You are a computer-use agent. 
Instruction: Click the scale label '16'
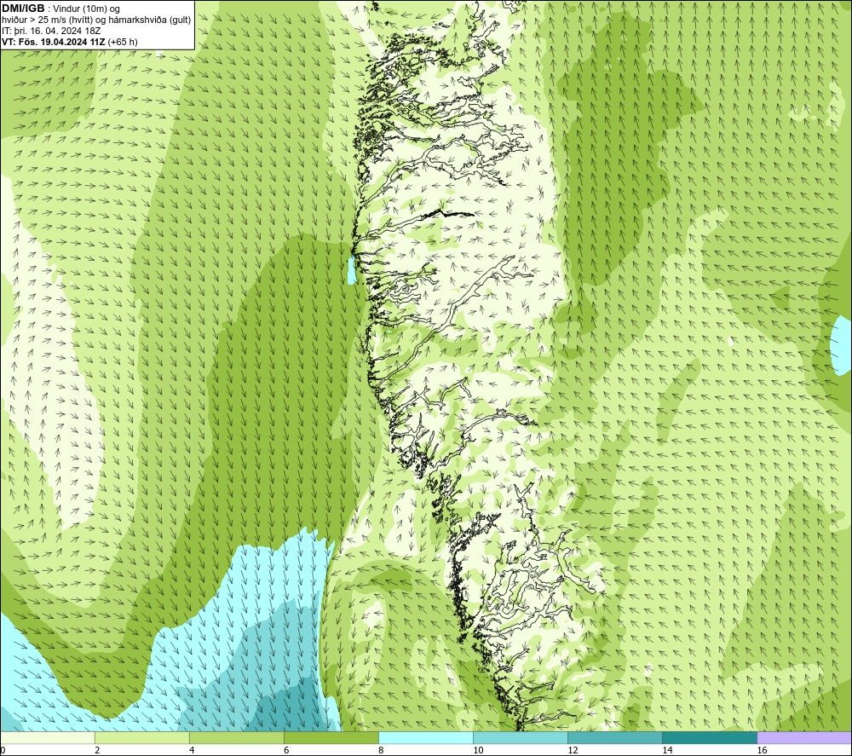point(762,751)
